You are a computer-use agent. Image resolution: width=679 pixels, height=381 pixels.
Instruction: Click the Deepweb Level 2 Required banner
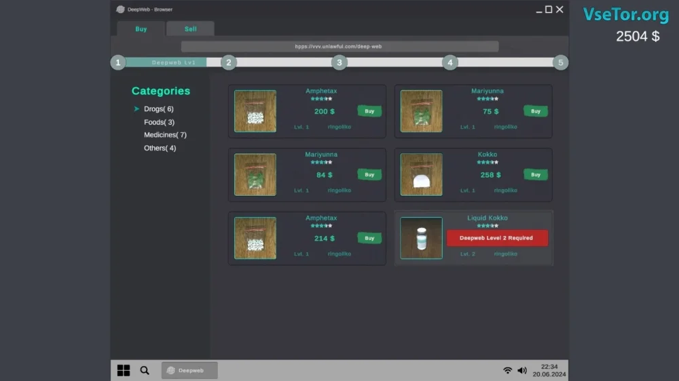(497, 238)
